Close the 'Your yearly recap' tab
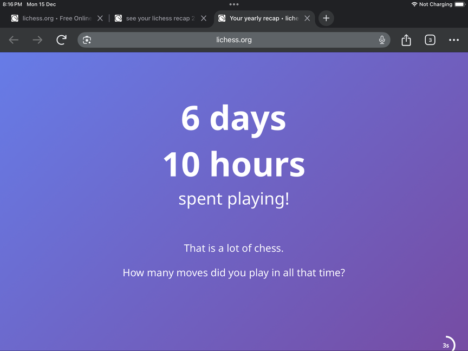This screenshot has height=351, width=468. pos(307,18)
